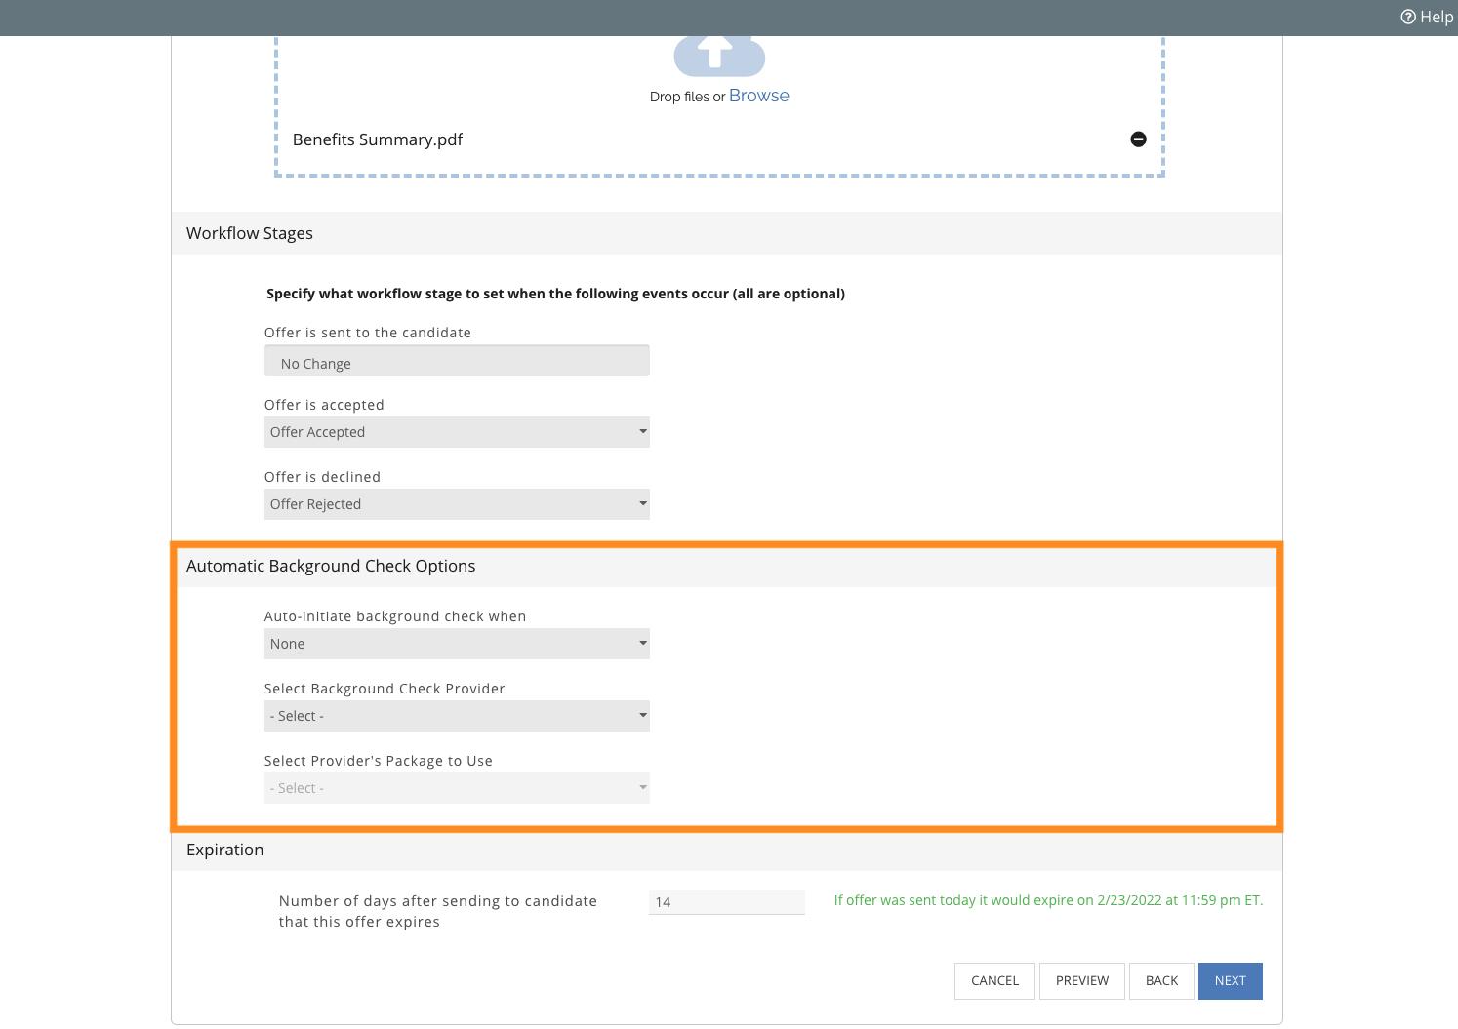Go to previous step with BACK
This screenshot has width=1458, height=1029.
point(1161,981)
